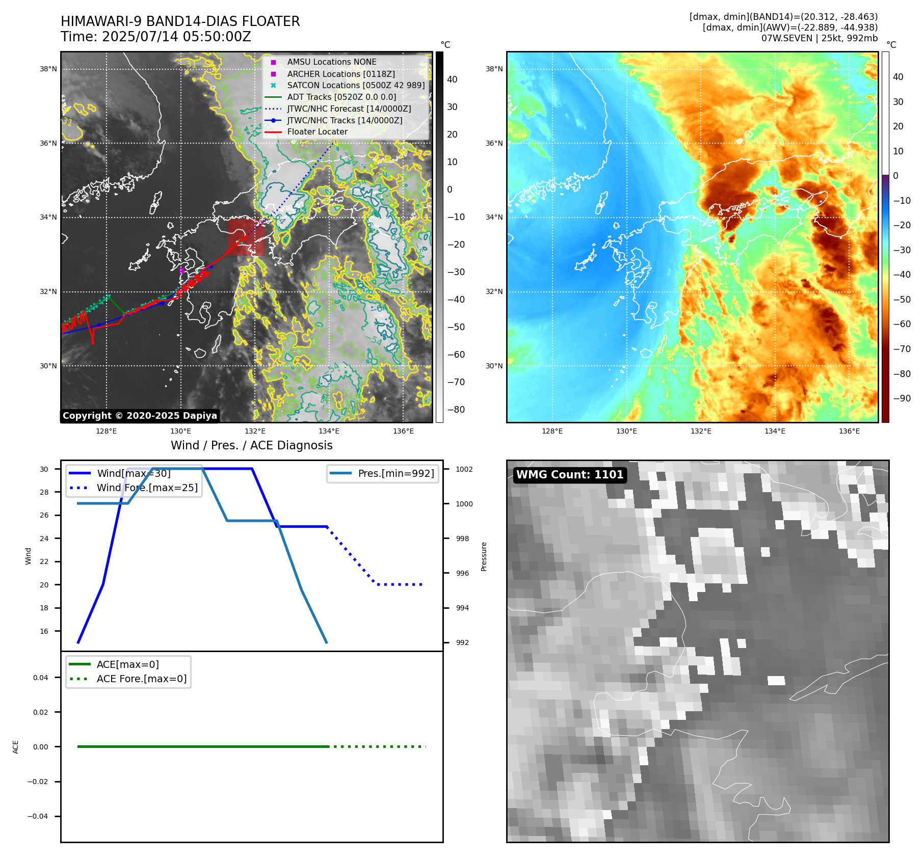Click the Pres.[min=992] legend entry
Screen dimensions: 924x861
(382, 473)
